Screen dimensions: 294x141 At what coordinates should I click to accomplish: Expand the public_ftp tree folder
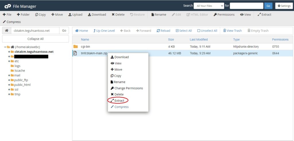pyautogui.click(x=9, y=80)
